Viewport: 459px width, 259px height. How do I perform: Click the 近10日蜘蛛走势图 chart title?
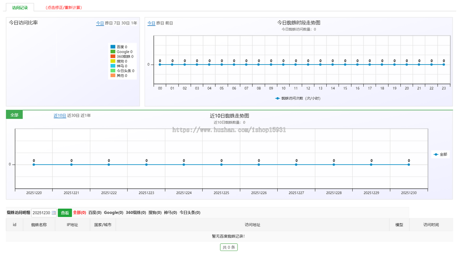point(229,116)
